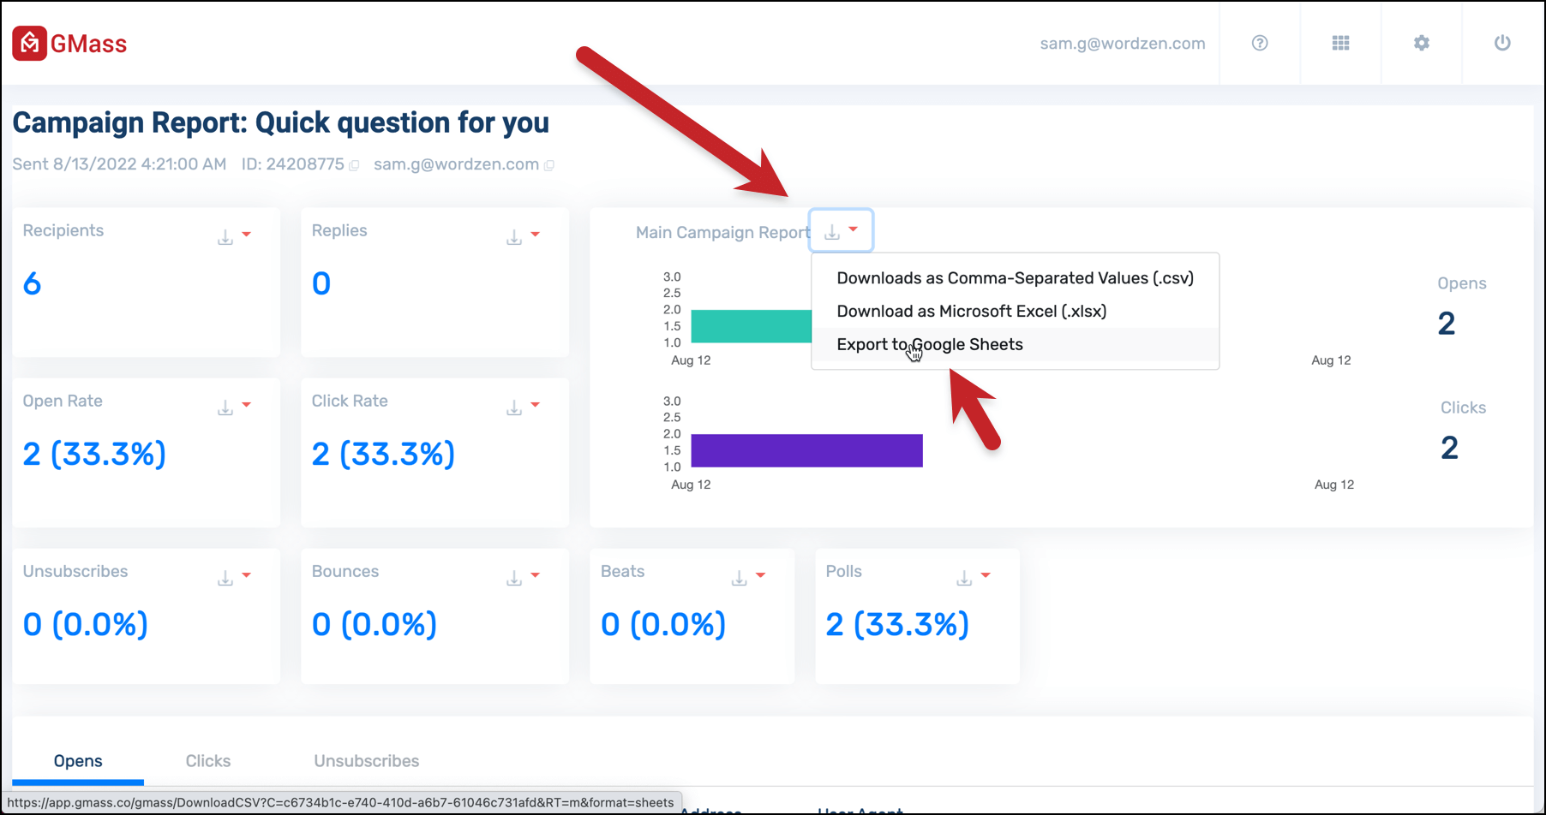
Task: Download the Polls report
Action: 964,578
